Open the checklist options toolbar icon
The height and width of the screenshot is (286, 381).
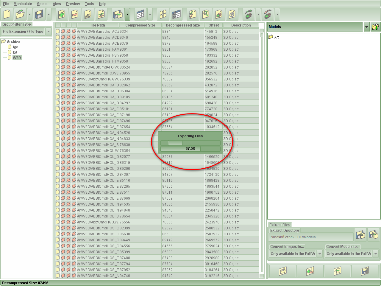pos(193,14)
